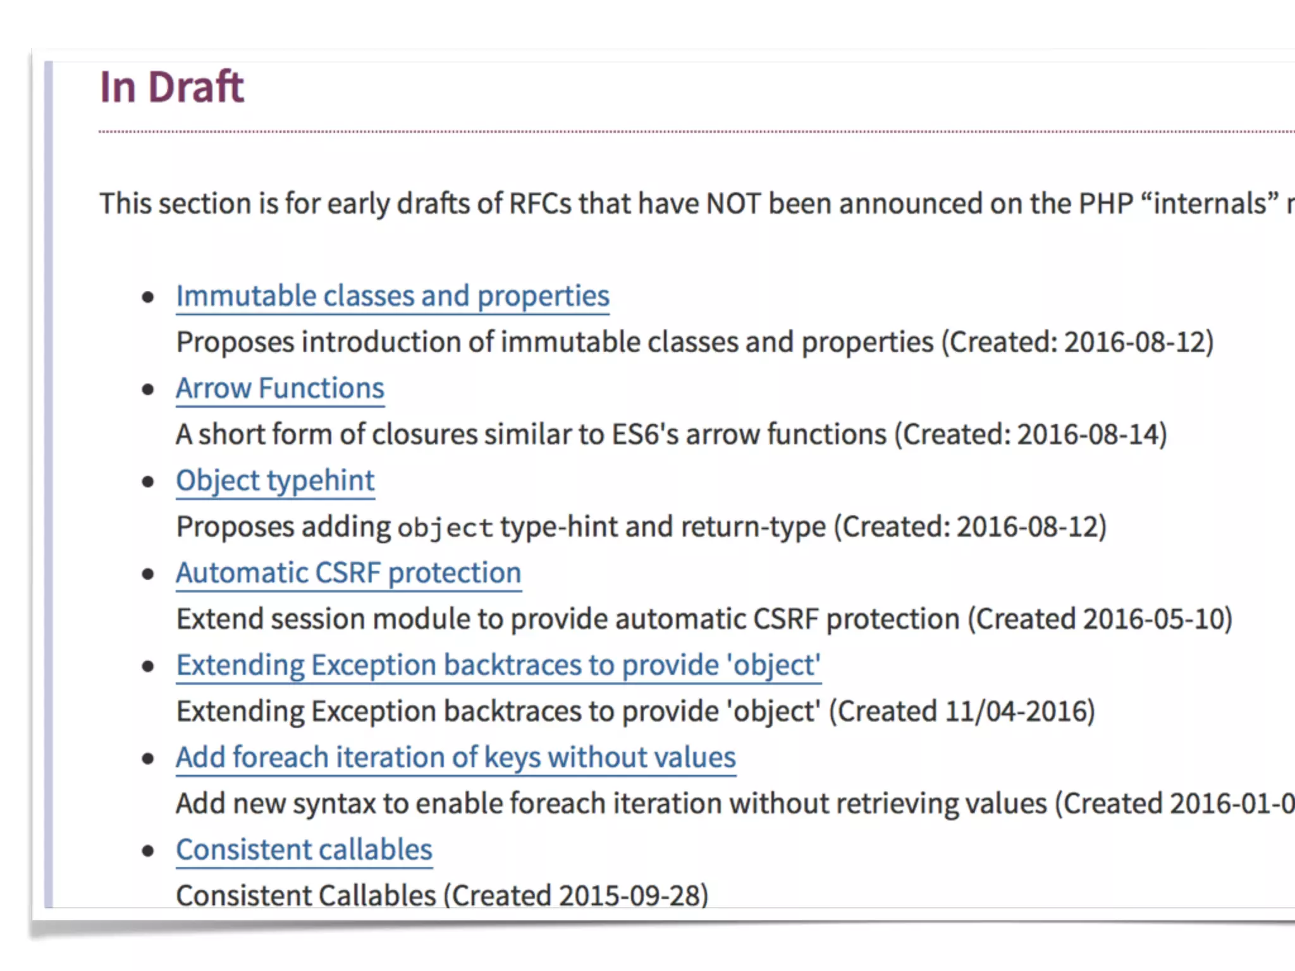The image size is (1295, 971).
Task: Click the monospace 'object' code word
Action: coord(445,528)
